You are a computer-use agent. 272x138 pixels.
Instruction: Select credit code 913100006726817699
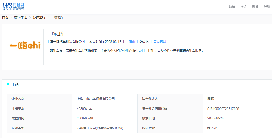pos(223,109)
